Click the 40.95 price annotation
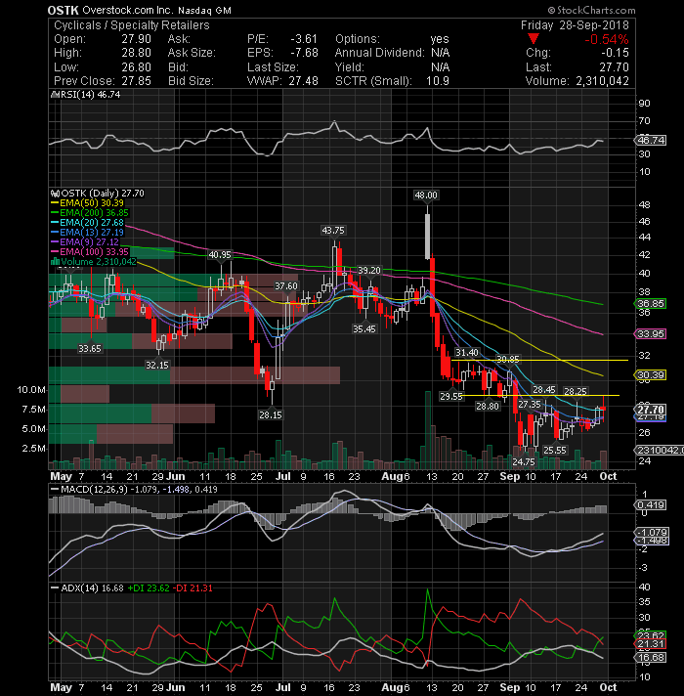 pyautogui.click(x=220, y=255)
